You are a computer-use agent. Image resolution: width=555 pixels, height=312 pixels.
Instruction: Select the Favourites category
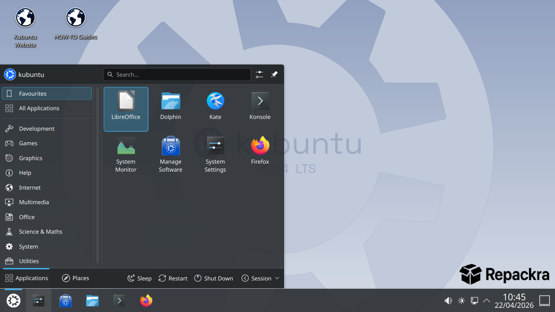tap(47, 94)
